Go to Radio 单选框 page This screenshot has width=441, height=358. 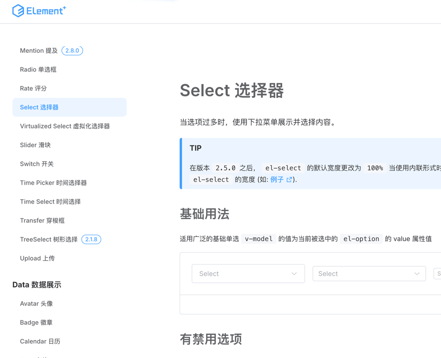(x=38, y=69)
